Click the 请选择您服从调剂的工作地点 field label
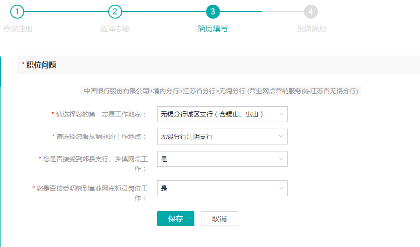 tap(101, 137)
